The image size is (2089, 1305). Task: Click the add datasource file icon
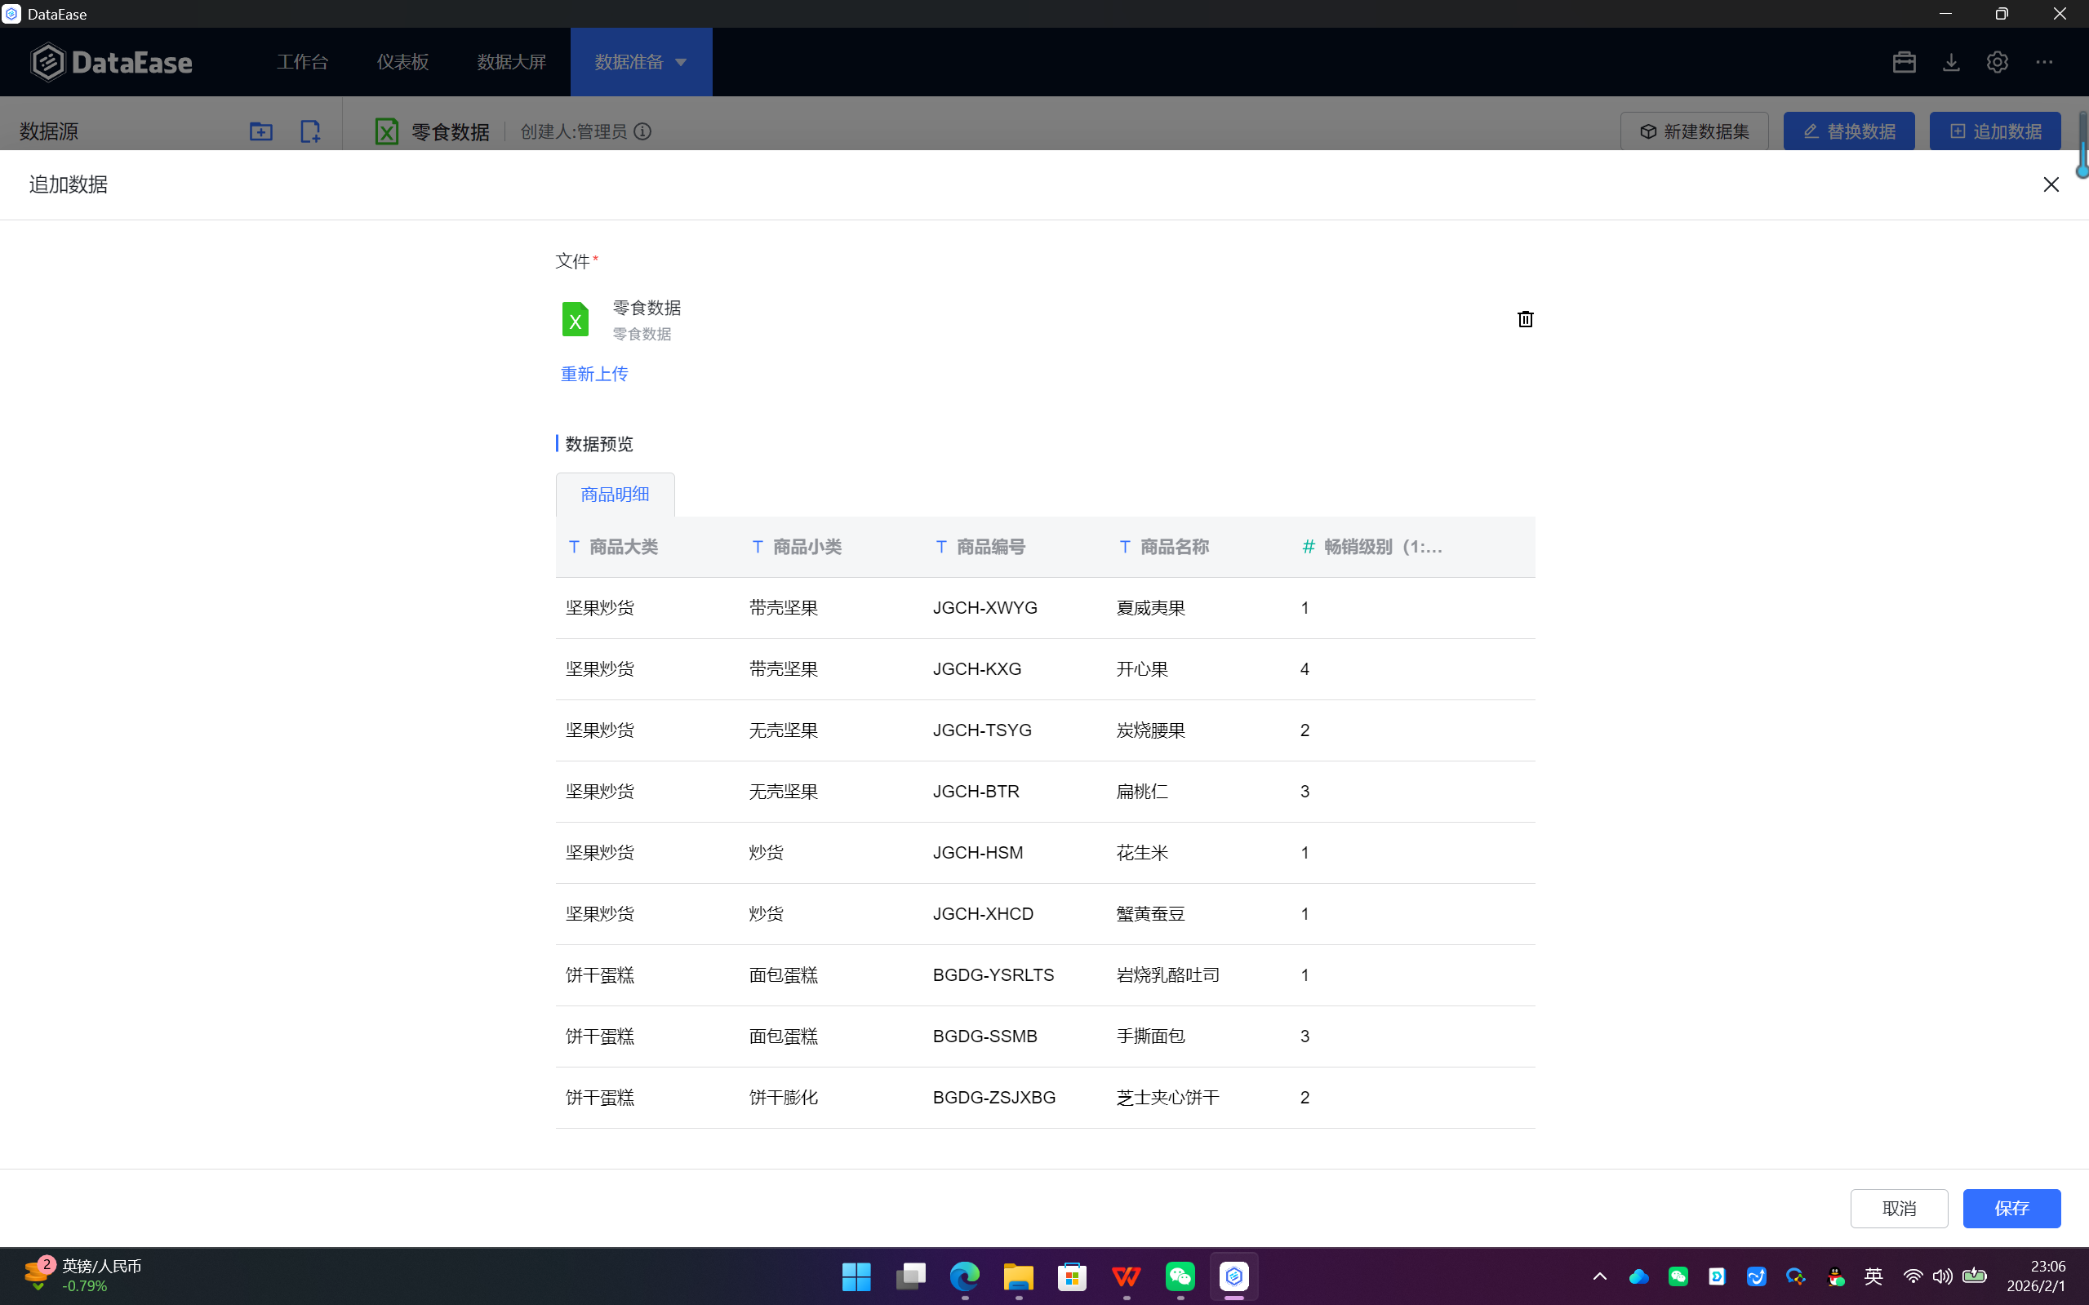pyautogui.click(x=310, y=131)
